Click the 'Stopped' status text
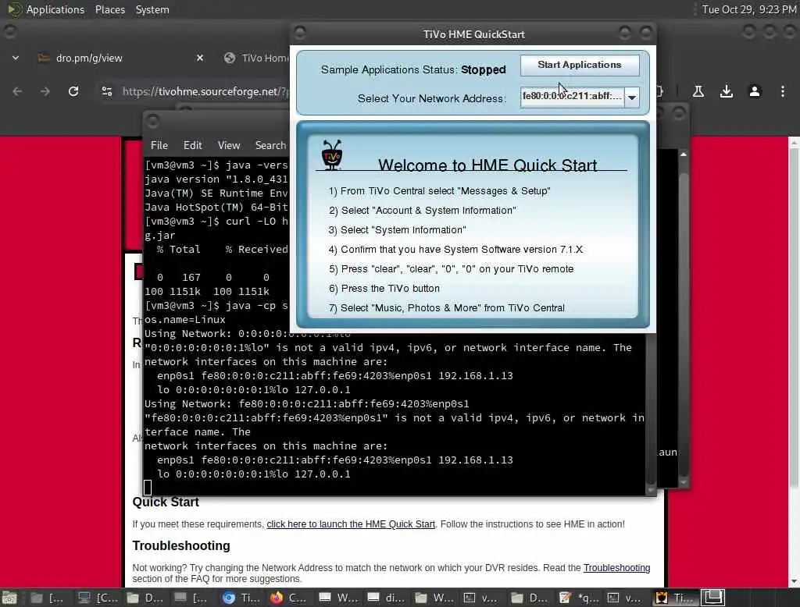This screenshot has height=607, width=800. 483,69
